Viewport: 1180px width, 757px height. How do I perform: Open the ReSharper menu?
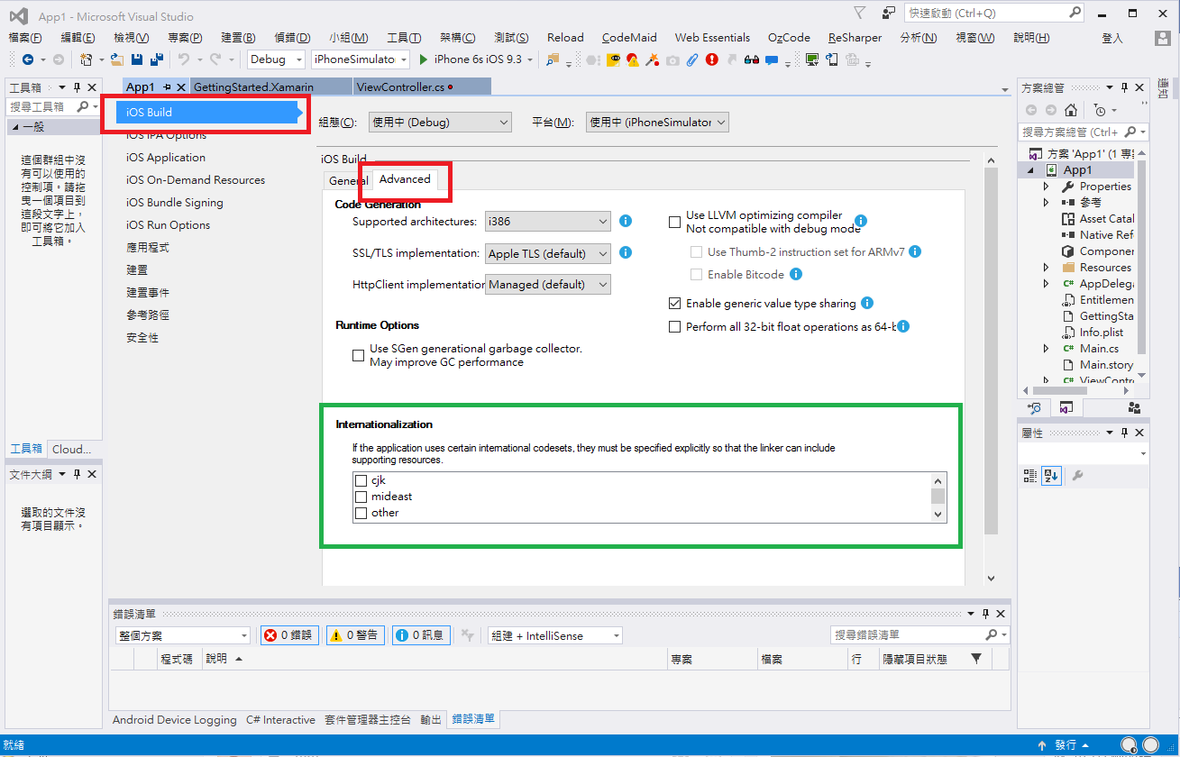(855, 38)
